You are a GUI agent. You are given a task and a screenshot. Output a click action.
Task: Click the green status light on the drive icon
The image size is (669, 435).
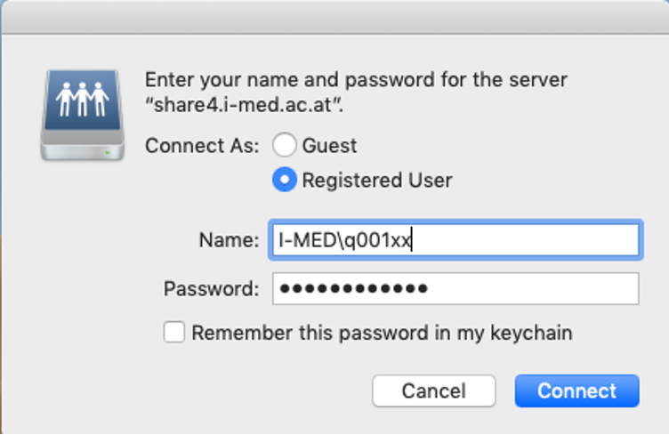coord(108,152)
